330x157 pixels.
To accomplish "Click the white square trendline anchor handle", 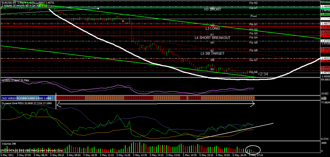I will point(98,9).
